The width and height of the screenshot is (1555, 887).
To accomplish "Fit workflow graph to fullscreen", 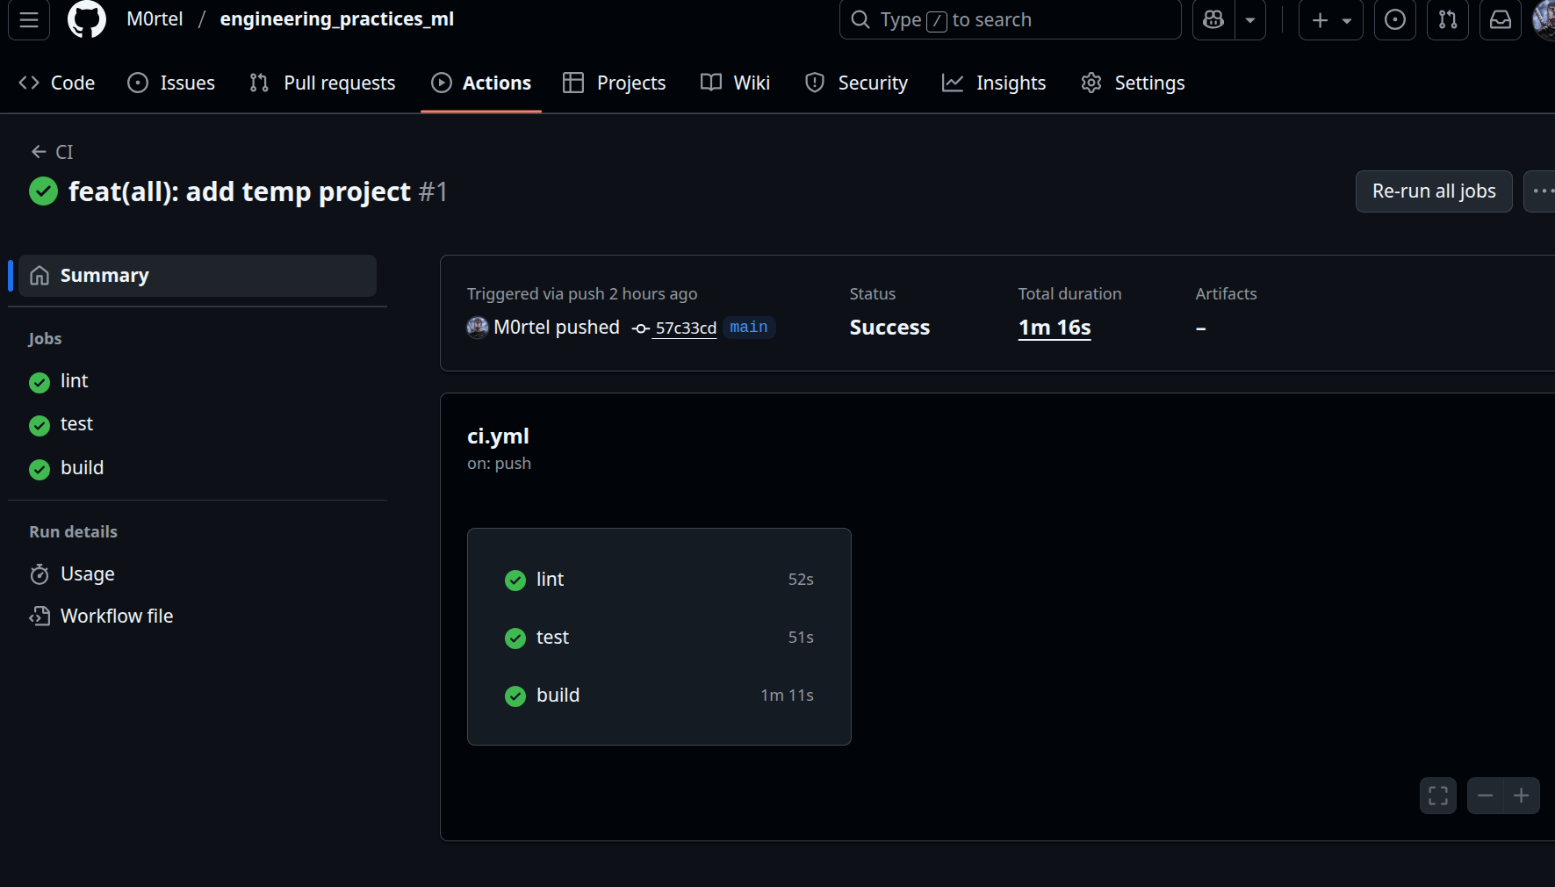I will click(1438, 796).
